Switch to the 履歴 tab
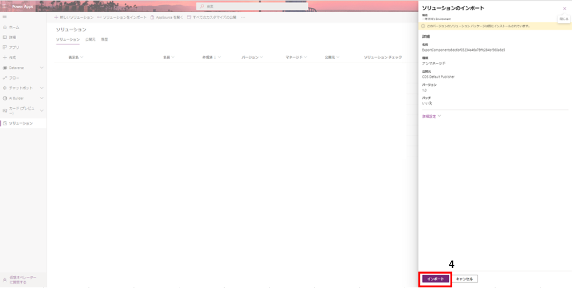572x288 pixels. click(104, 40)
